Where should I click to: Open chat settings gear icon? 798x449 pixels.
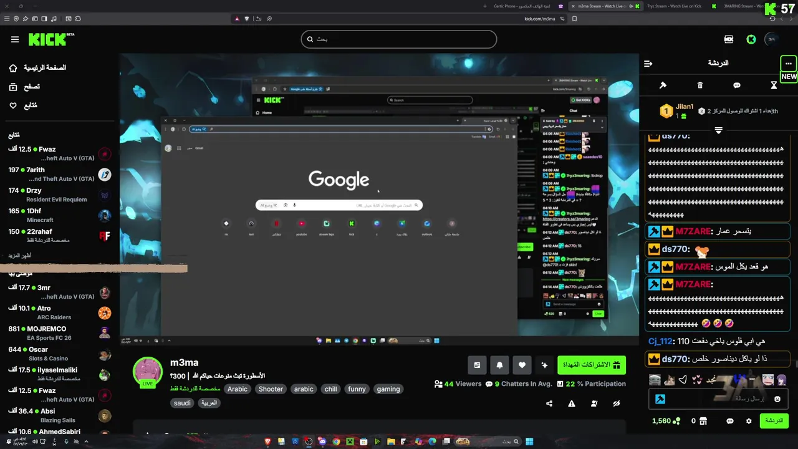pyautogui.click(x=749, y=421)
